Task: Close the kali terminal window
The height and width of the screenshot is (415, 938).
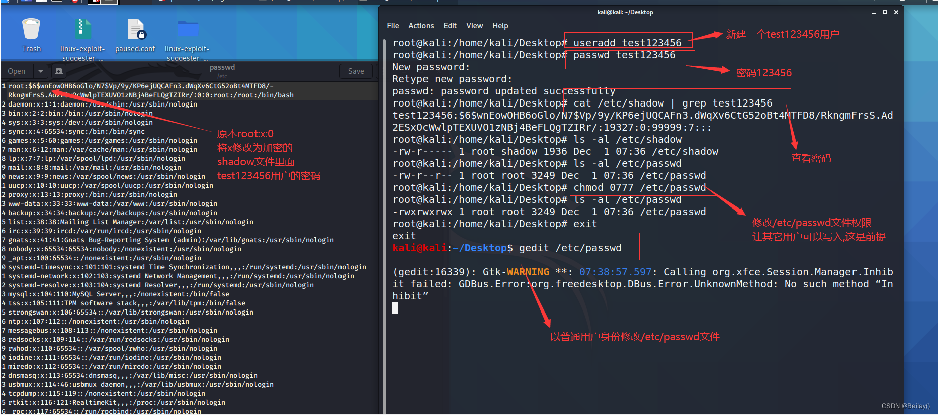Action: (x=896, y=12)
